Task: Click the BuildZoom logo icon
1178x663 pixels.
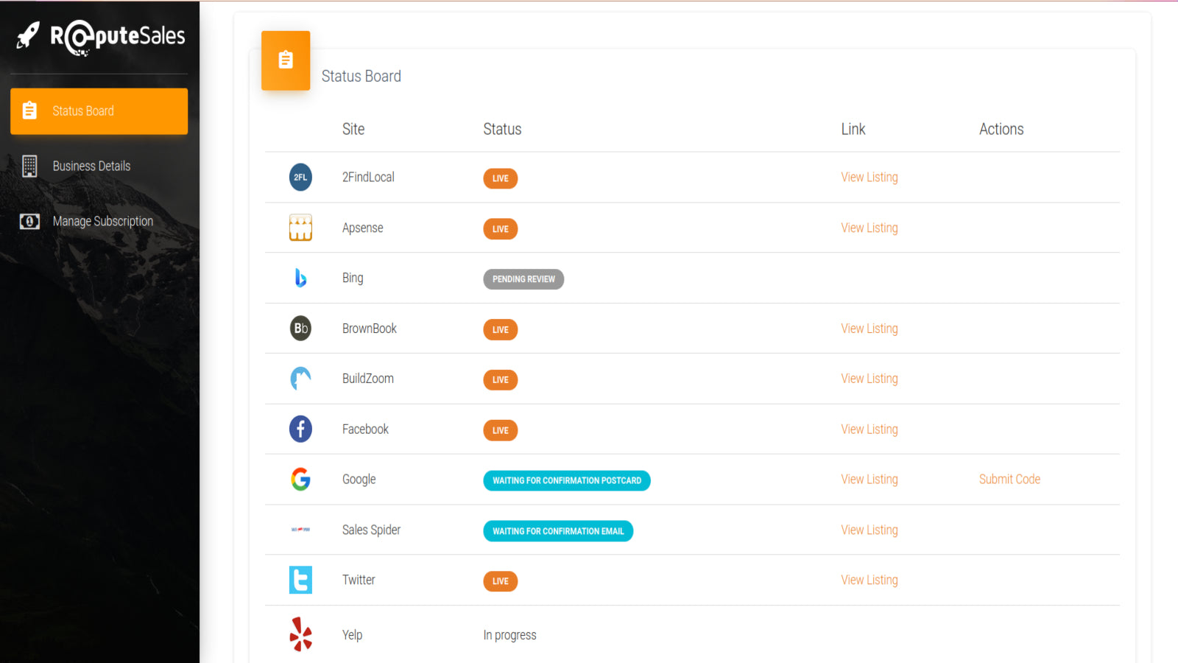Action: point(300,379)
